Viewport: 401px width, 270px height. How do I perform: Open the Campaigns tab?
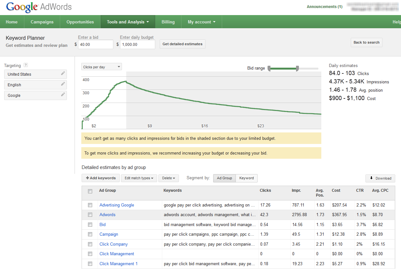pyautogui.click(x=42, y=22)
